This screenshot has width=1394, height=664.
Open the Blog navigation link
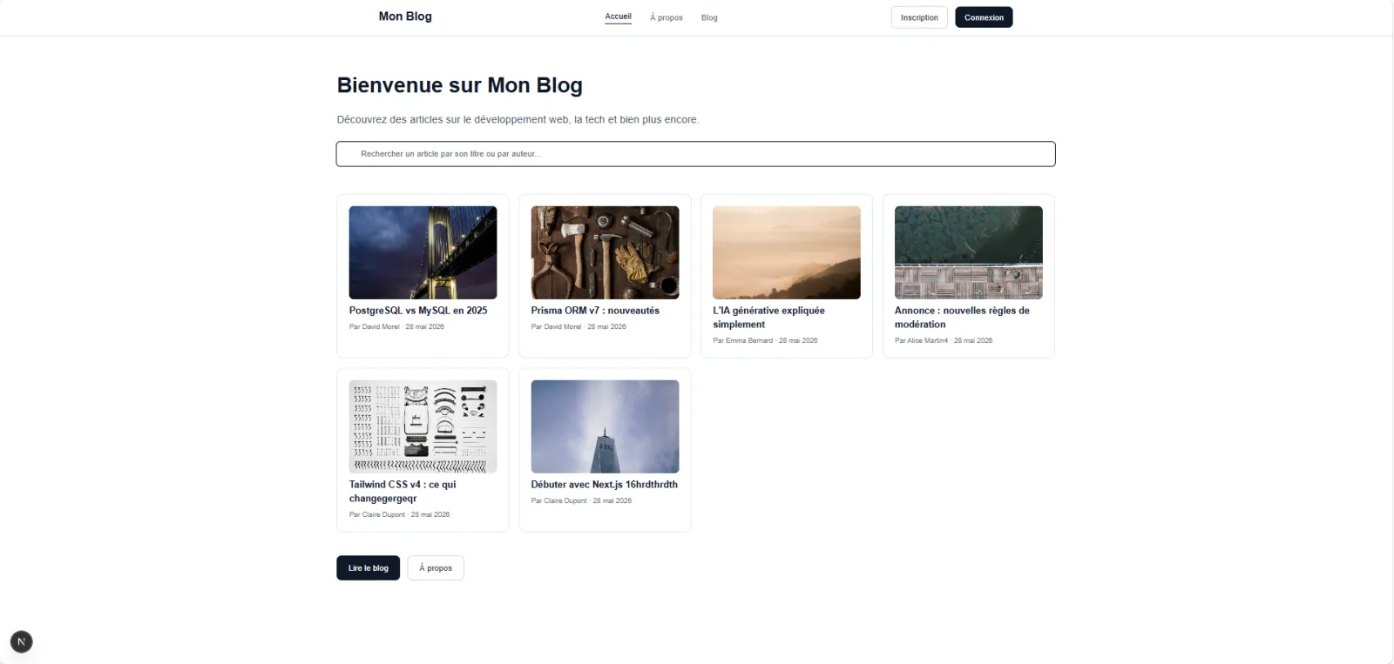tap(709, 17)
